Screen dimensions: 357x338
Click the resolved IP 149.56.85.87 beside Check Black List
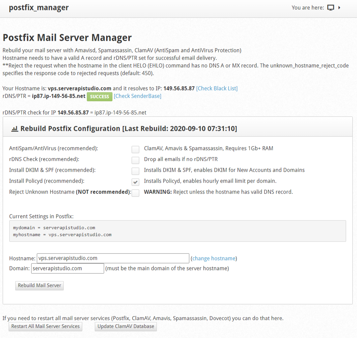(179, 88)
